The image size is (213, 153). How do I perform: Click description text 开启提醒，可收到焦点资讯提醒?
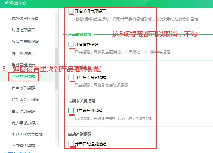click(x=101, y=85)
